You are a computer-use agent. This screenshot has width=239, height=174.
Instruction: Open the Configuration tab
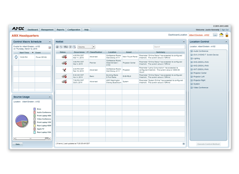(x=73, y=30)
